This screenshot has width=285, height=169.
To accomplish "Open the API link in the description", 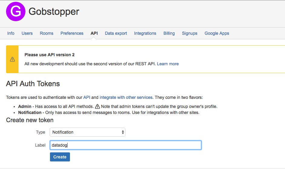I will pos(87,97).
